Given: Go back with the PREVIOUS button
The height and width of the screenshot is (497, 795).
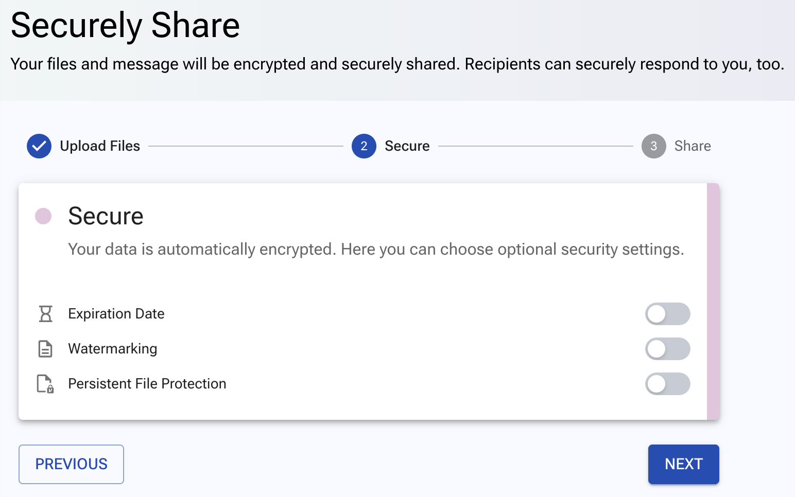Looking at the screenshot, I should [71, 464].
